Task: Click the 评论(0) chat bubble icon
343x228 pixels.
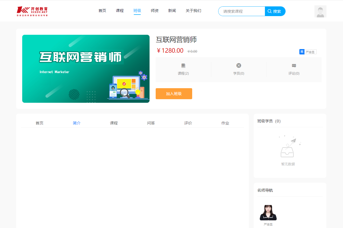Action: [x=294, y=66]
